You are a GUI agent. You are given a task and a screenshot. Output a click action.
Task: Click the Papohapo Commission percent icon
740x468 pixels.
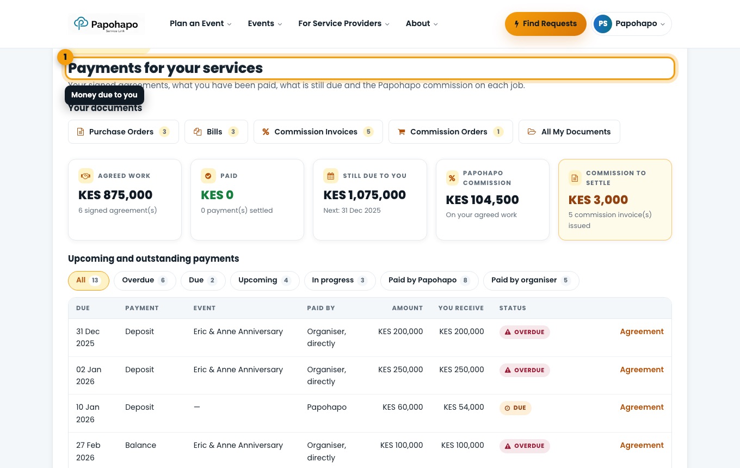click(x=453, y=178)
